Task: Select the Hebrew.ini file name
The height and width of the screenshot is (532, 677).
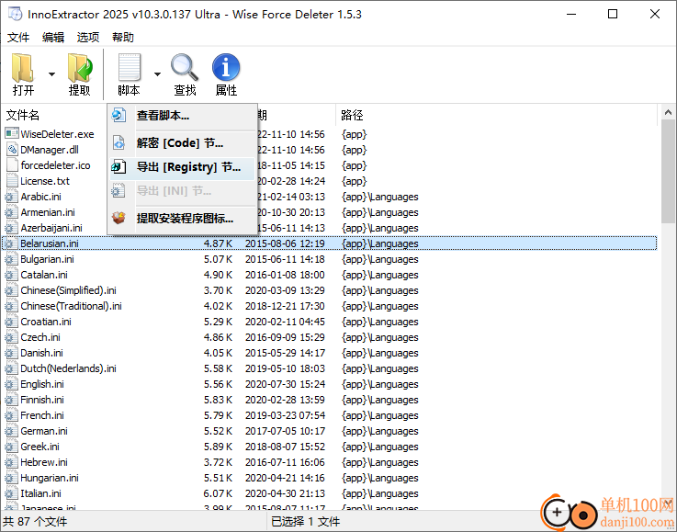Action: pos(43,462)
